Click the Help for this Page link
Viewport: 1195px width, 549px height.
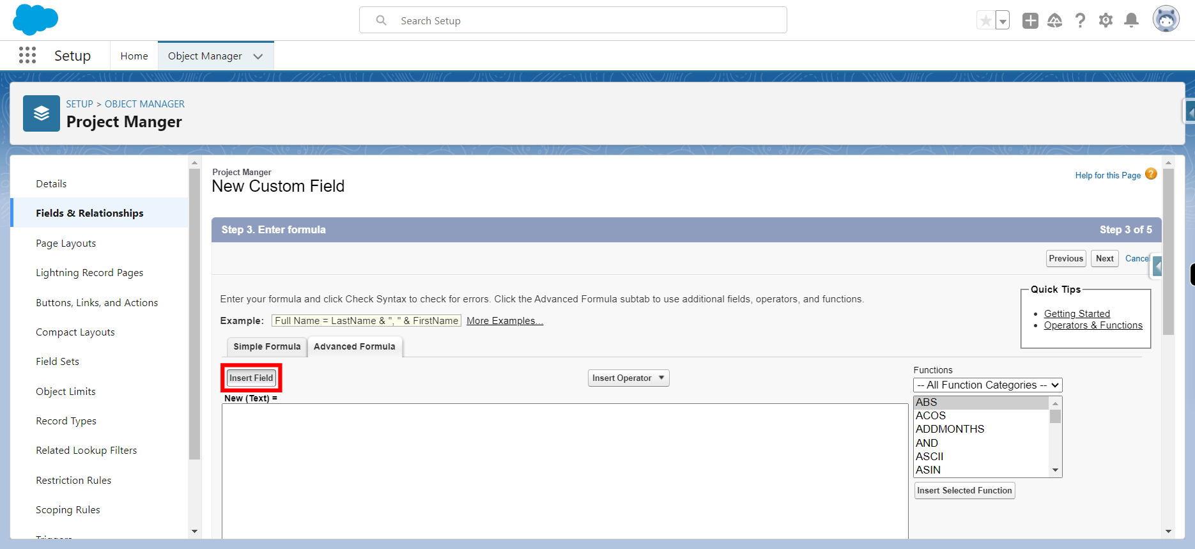(1107, 175)
